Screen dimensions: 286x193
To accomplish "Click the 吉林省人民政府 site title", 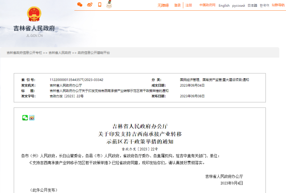I will point(34,28).
